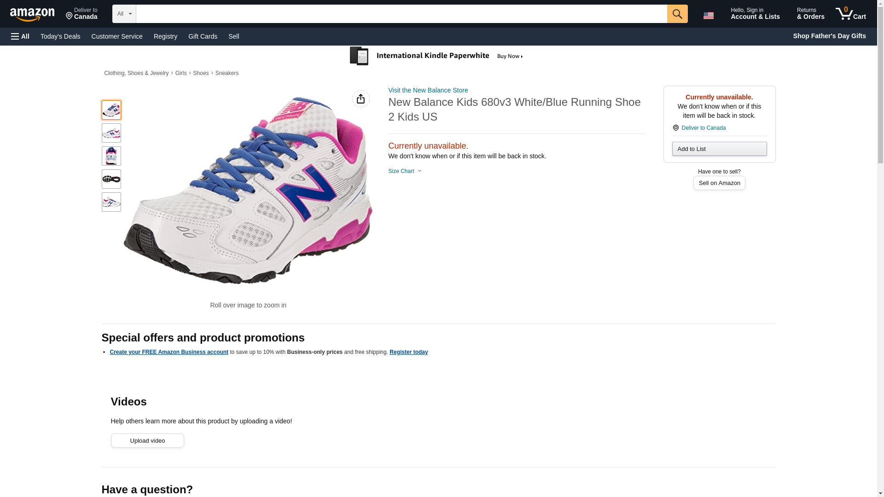Select the shoe sole thumbnail
The width and height of the screenshot is (884, 497).
(111, 179)
